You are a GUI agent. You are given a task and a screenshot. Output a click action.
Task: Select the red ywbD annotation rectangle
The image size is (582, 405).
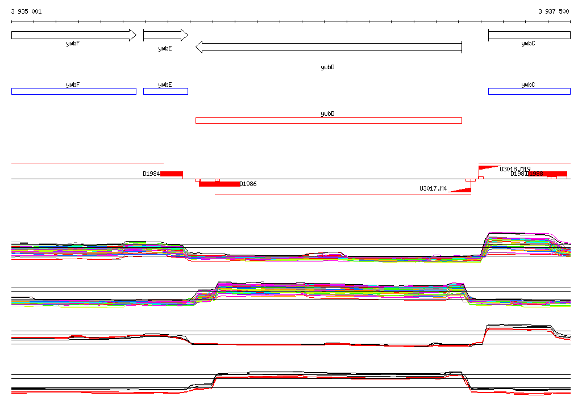[x=329, y=120]
